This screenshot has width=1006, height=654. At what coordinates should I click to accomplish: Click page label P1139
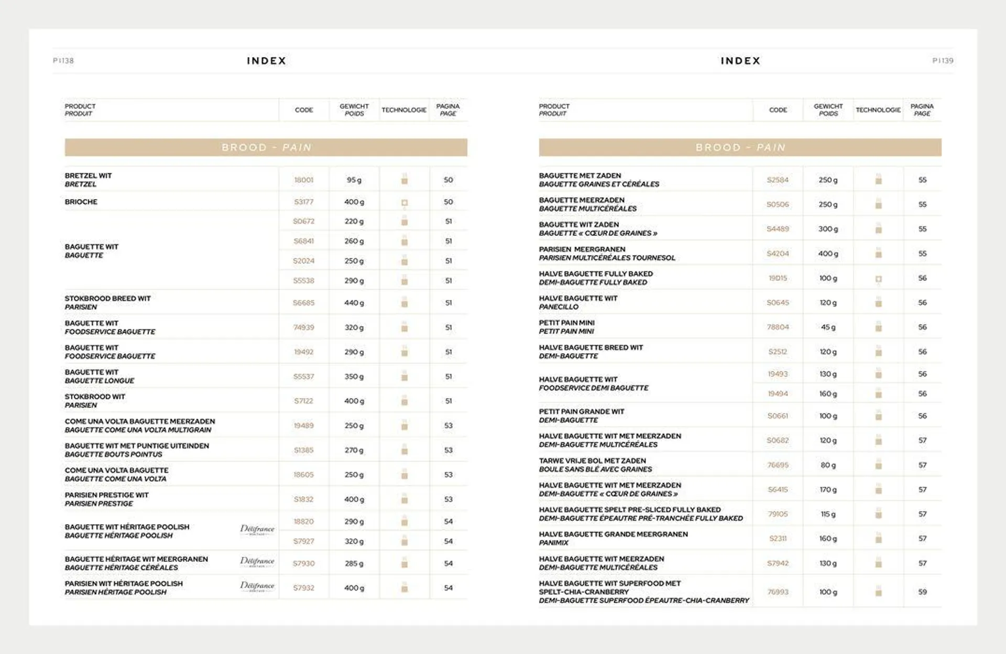coord(943,61)
